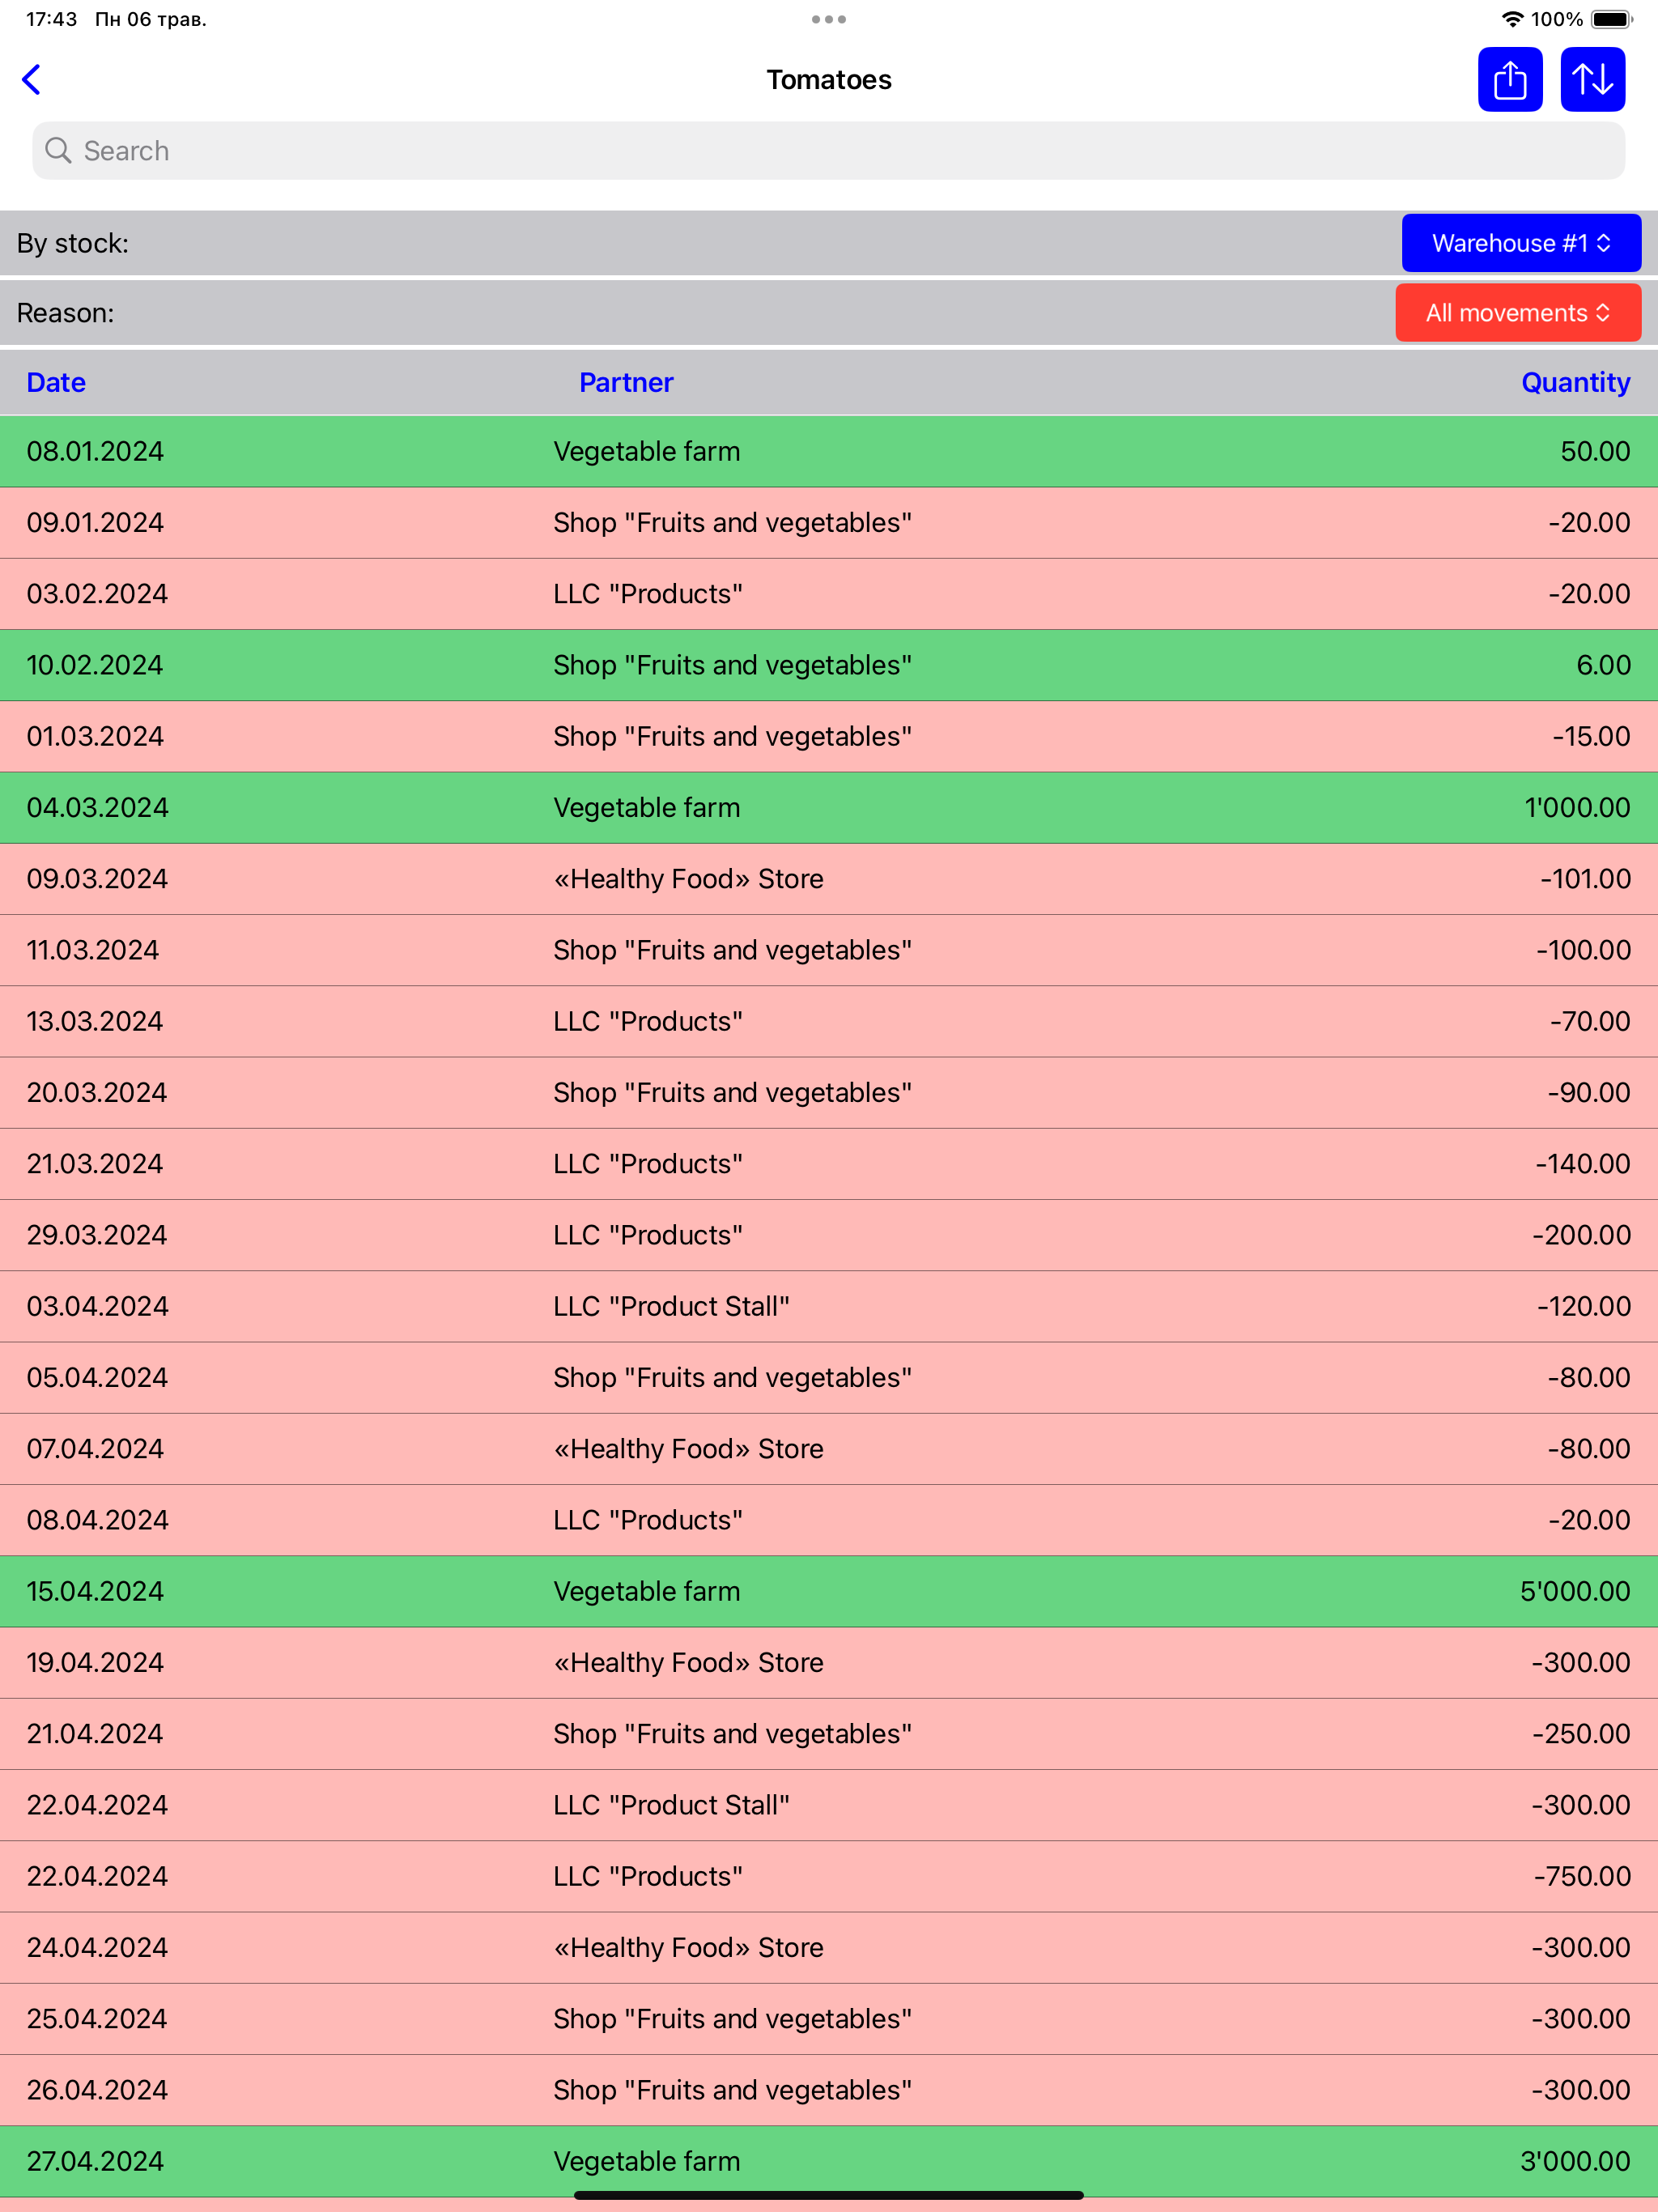Screen dimensions: 1658x2212
Task: Tap the search magnifier icon
Action: pos(59,151)
